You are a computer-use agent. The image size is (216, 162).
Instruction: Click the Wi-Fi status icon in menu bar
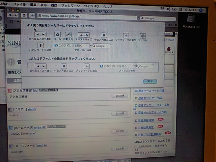click(162, 9)
